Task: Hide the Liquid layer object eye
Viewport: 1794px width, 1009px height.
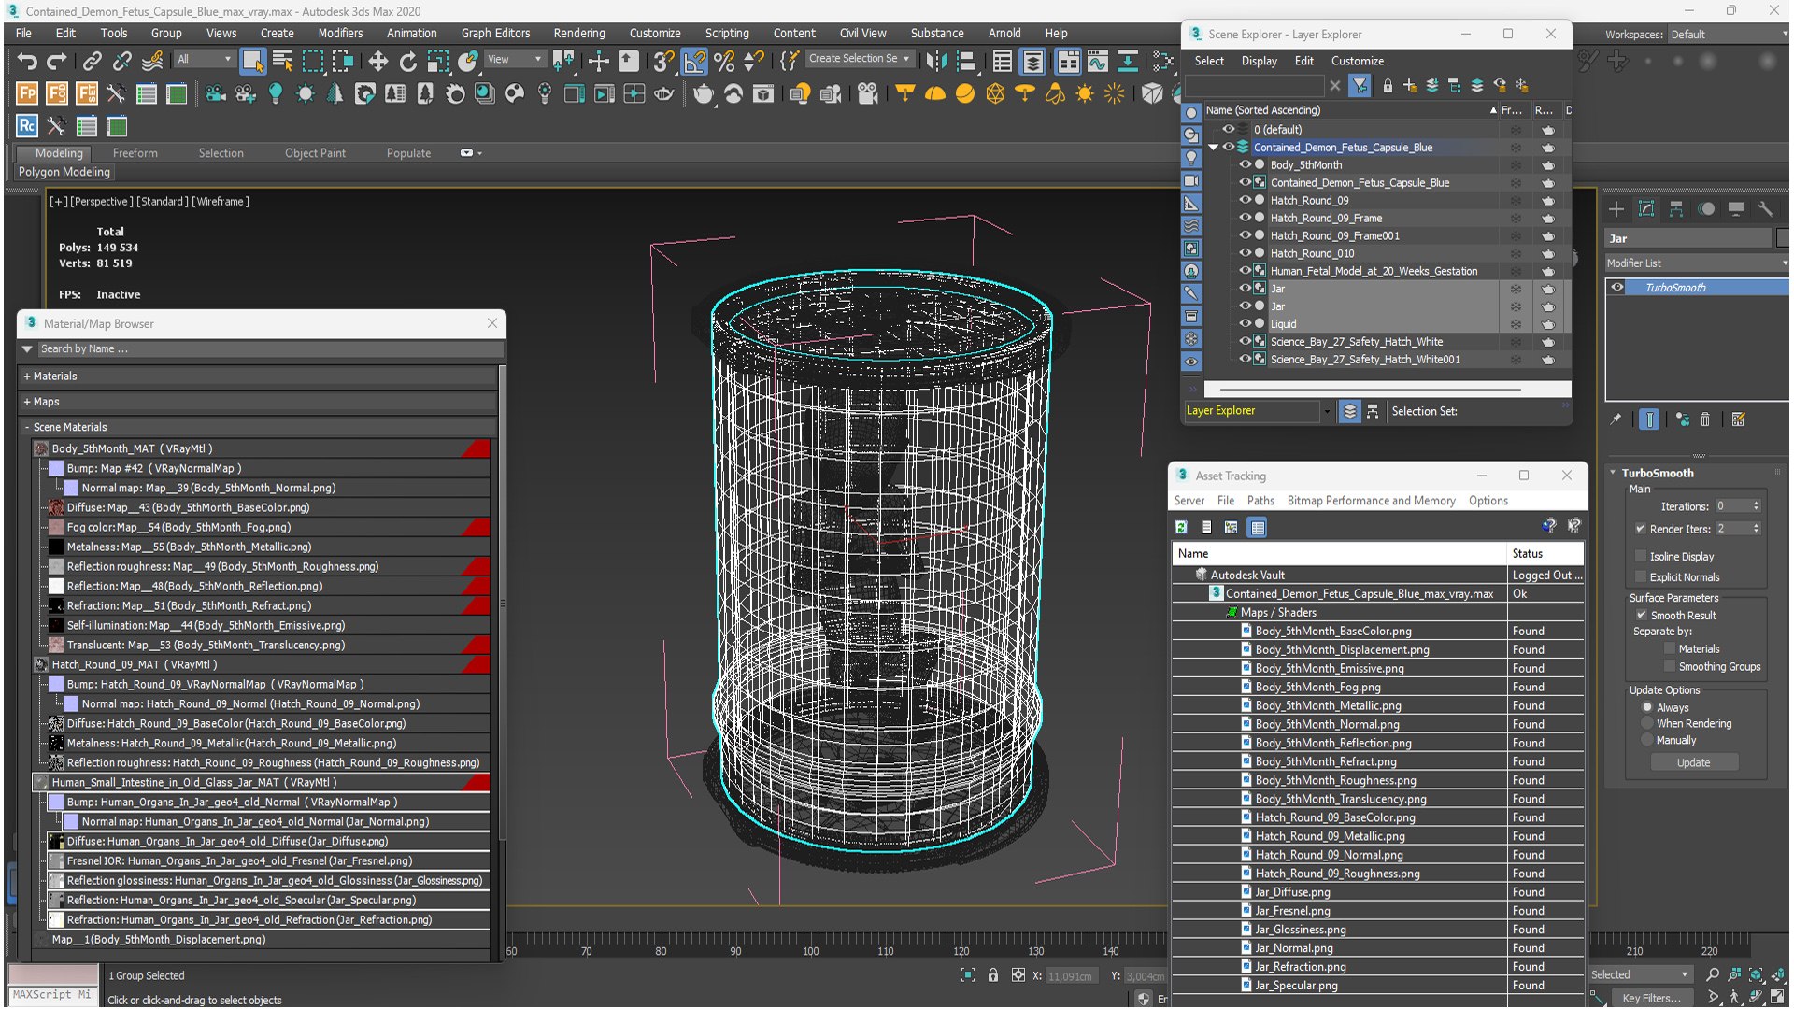Action: coord(1245,323)
